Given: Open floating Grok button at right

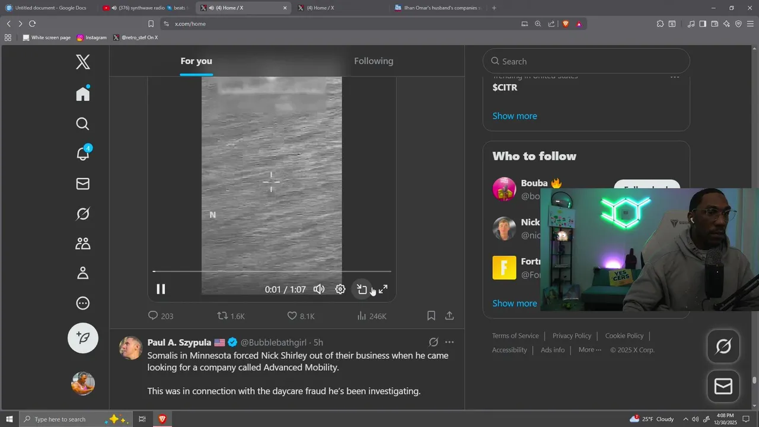Looking at the screenshot, I should (723, 346).
